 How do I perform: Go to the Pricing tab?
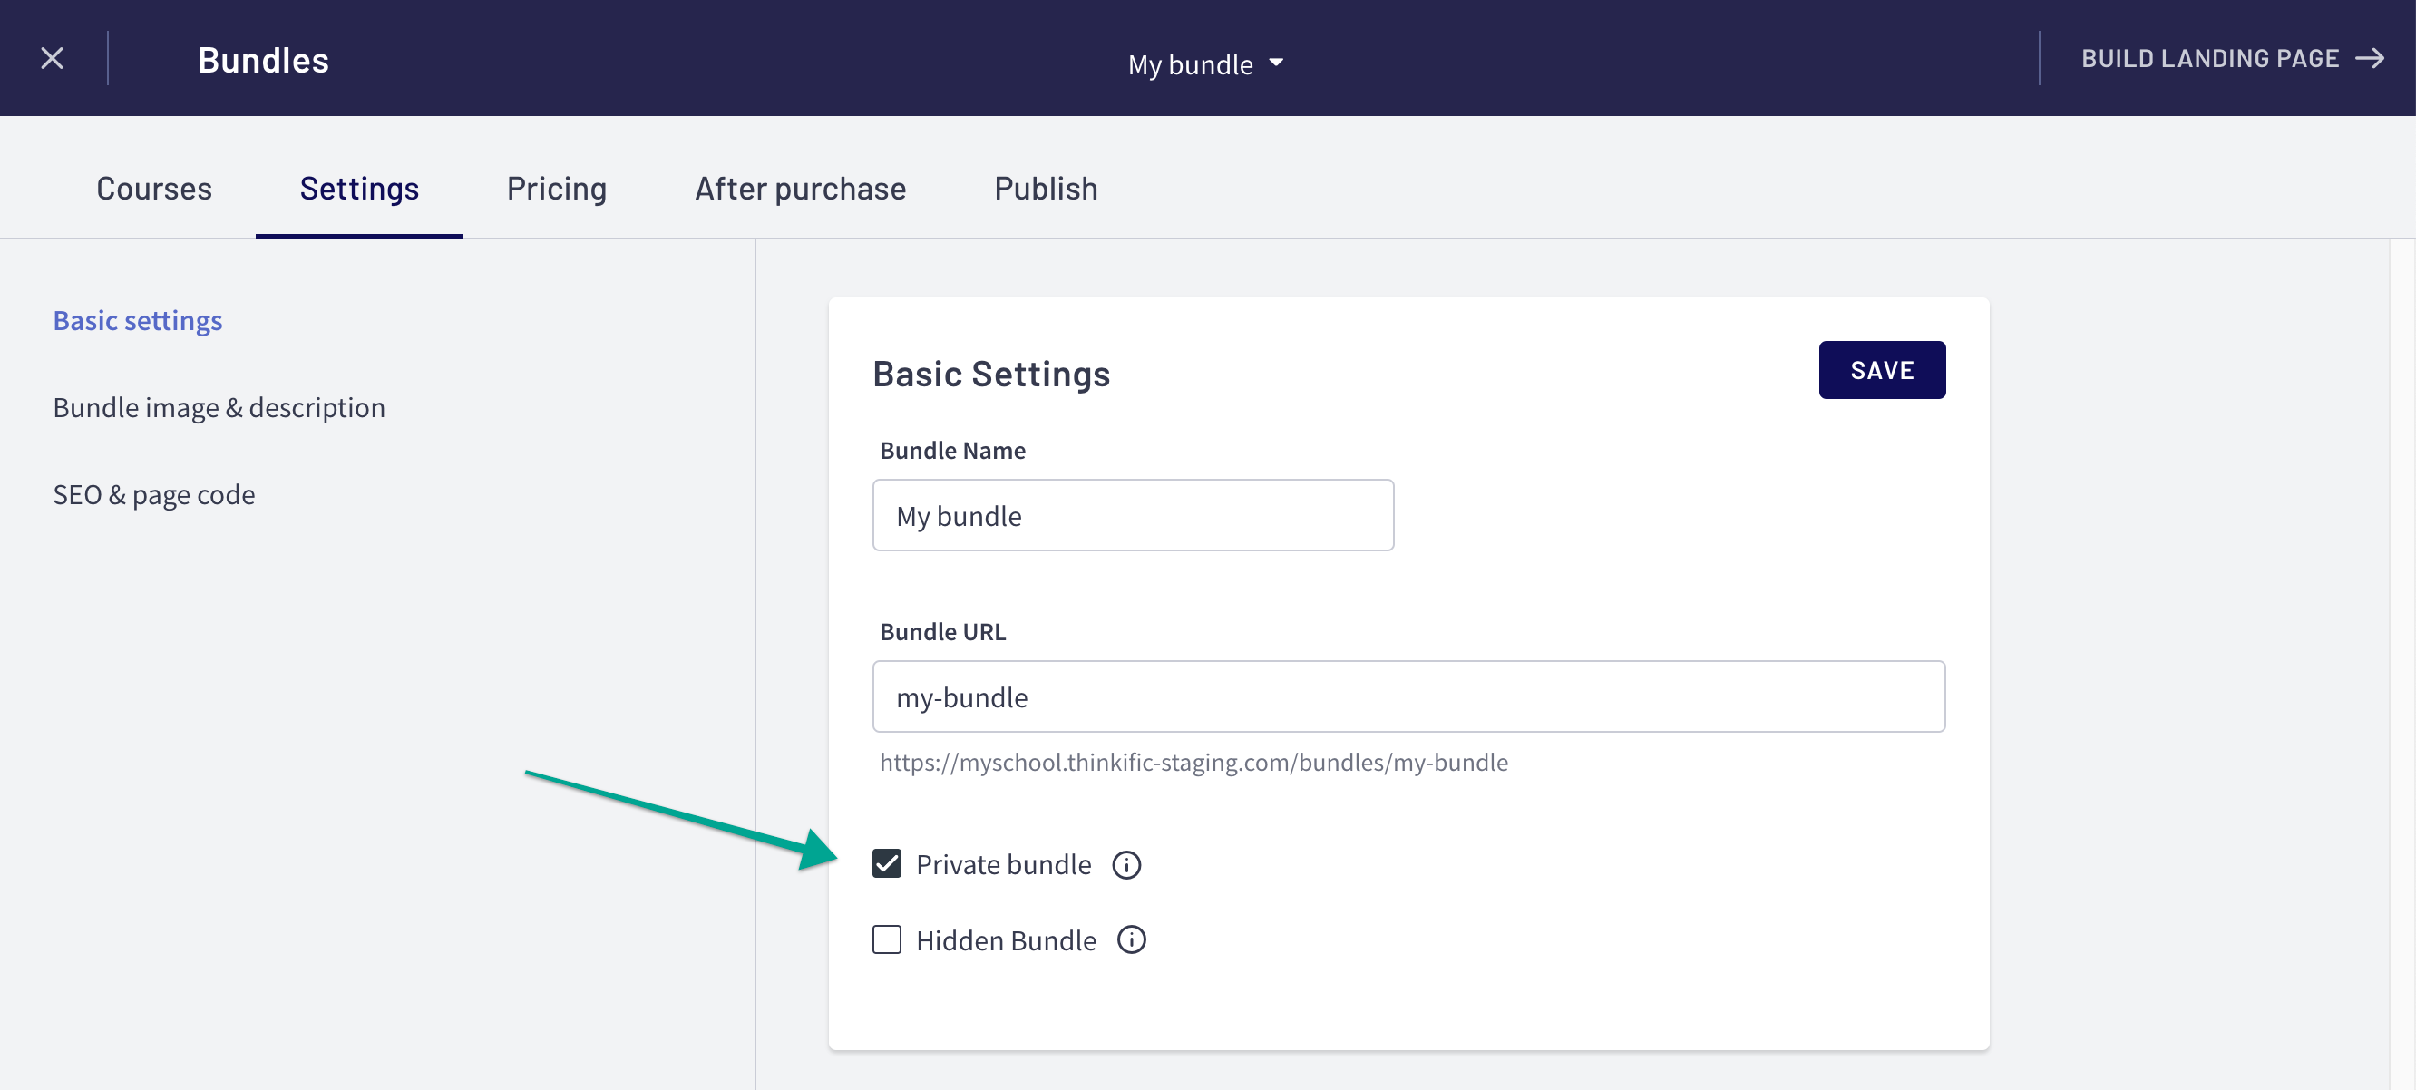coord(556,188)
